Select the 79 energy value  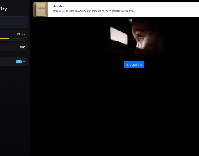click(x=18, y=34)
